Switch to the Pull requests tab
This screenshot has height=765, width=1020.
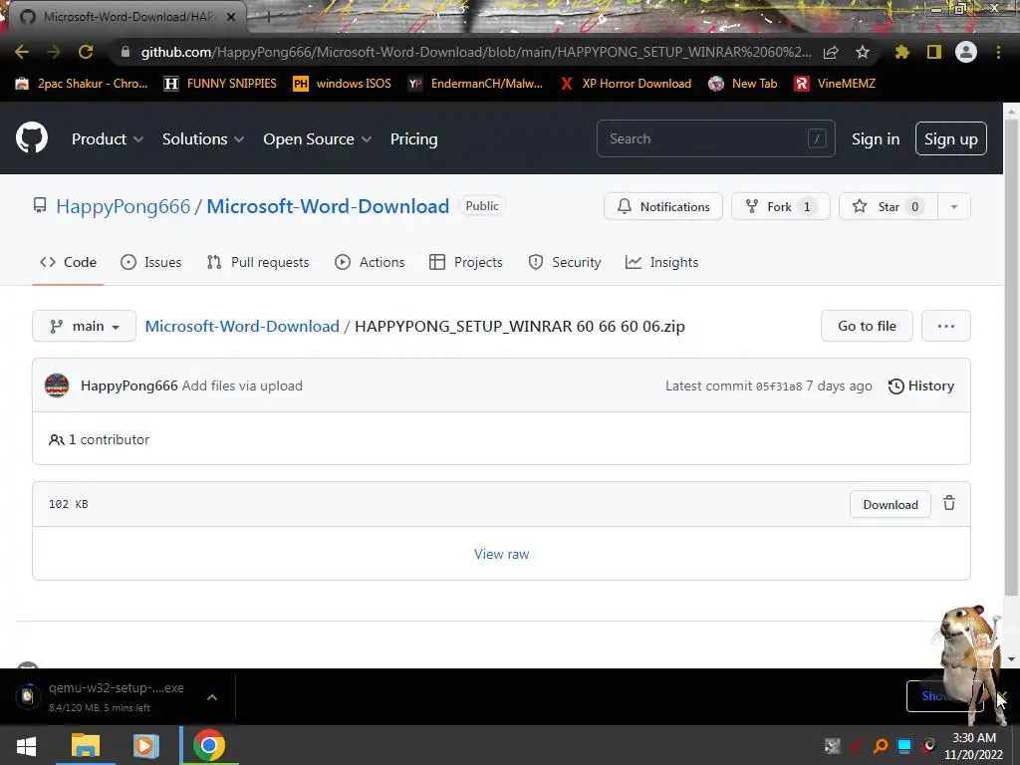click(258, 262)
